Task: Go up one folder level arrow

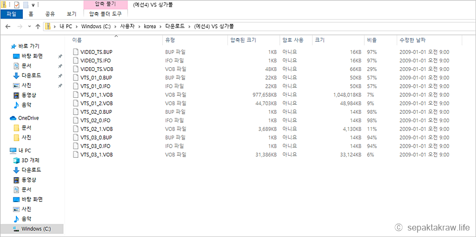Action: (x=38, y=26)
